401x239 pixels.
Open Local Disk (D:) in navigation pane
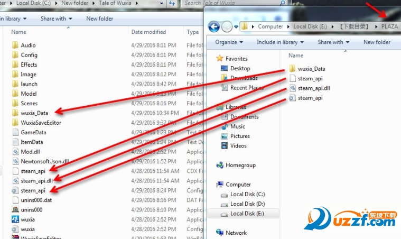tap(247, 204)
